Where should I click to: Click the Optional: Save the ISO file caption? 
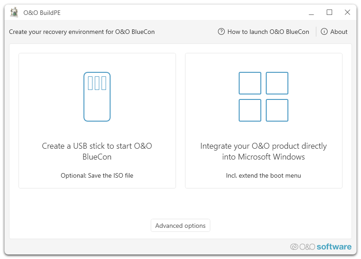coord(97,175)
